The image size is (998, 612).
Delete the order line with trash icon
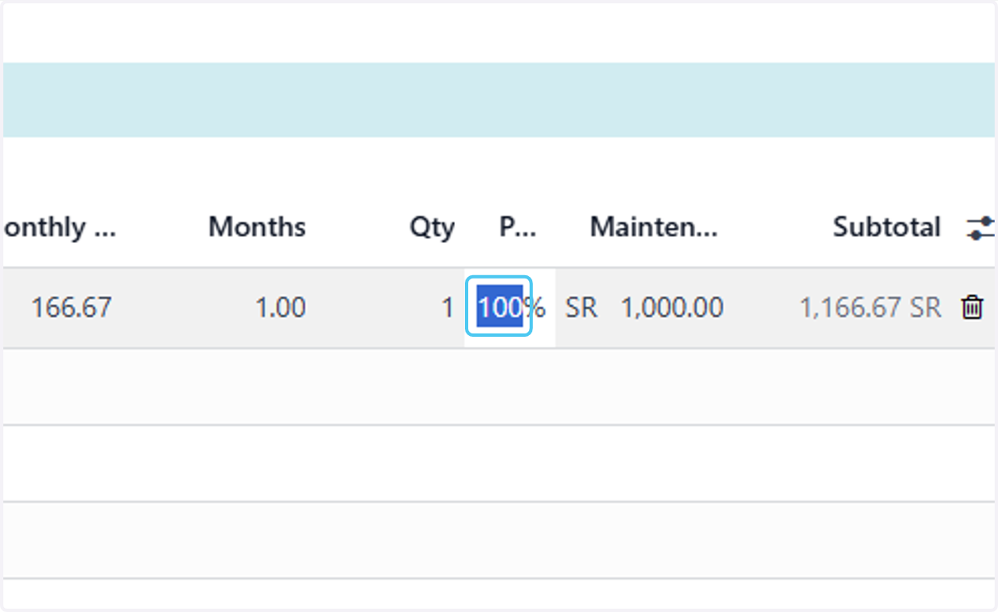[971, 308]
